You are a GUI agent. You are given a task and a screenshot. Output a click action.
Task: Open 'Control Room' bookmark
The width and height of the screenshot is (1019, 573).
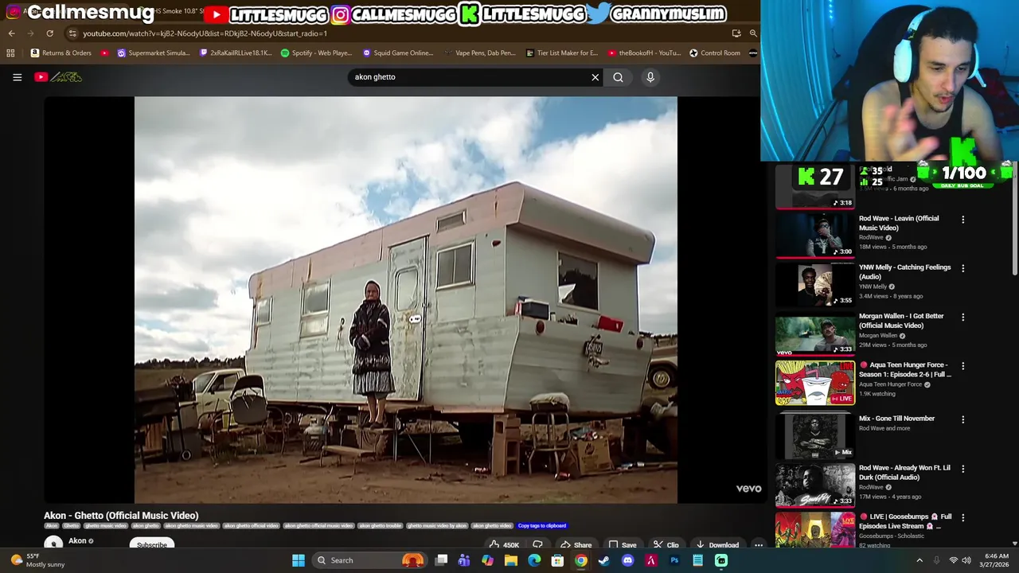coord(715,53)
